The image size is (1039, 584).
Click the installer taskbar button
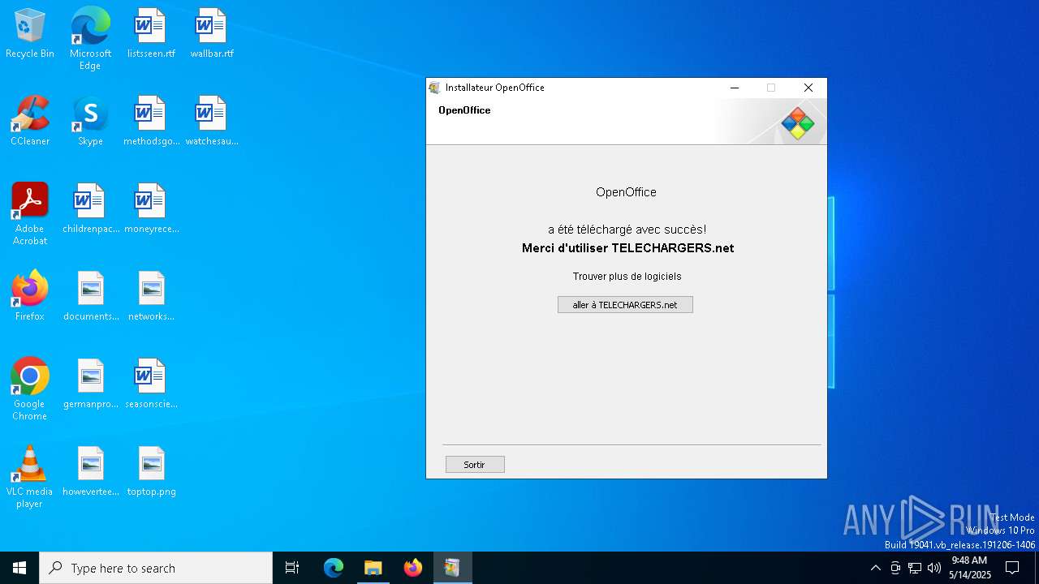(x=453, y=568)
